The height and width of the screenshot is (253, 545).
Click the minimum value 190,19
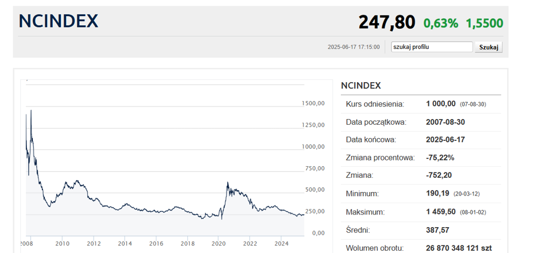[437, 193]
